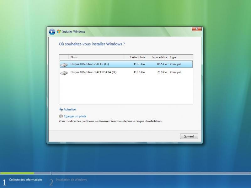251x188 pixels.
Task: Sort by the Type column header
Action: click(180, 57)
